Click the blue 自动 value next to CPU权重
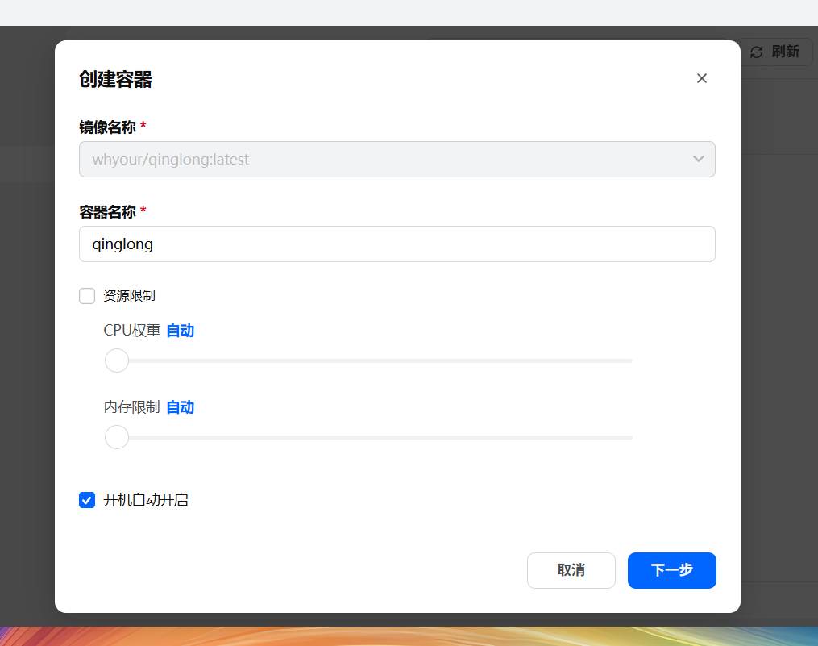Viewport: 818px width, 646px height. pos(180,331)
